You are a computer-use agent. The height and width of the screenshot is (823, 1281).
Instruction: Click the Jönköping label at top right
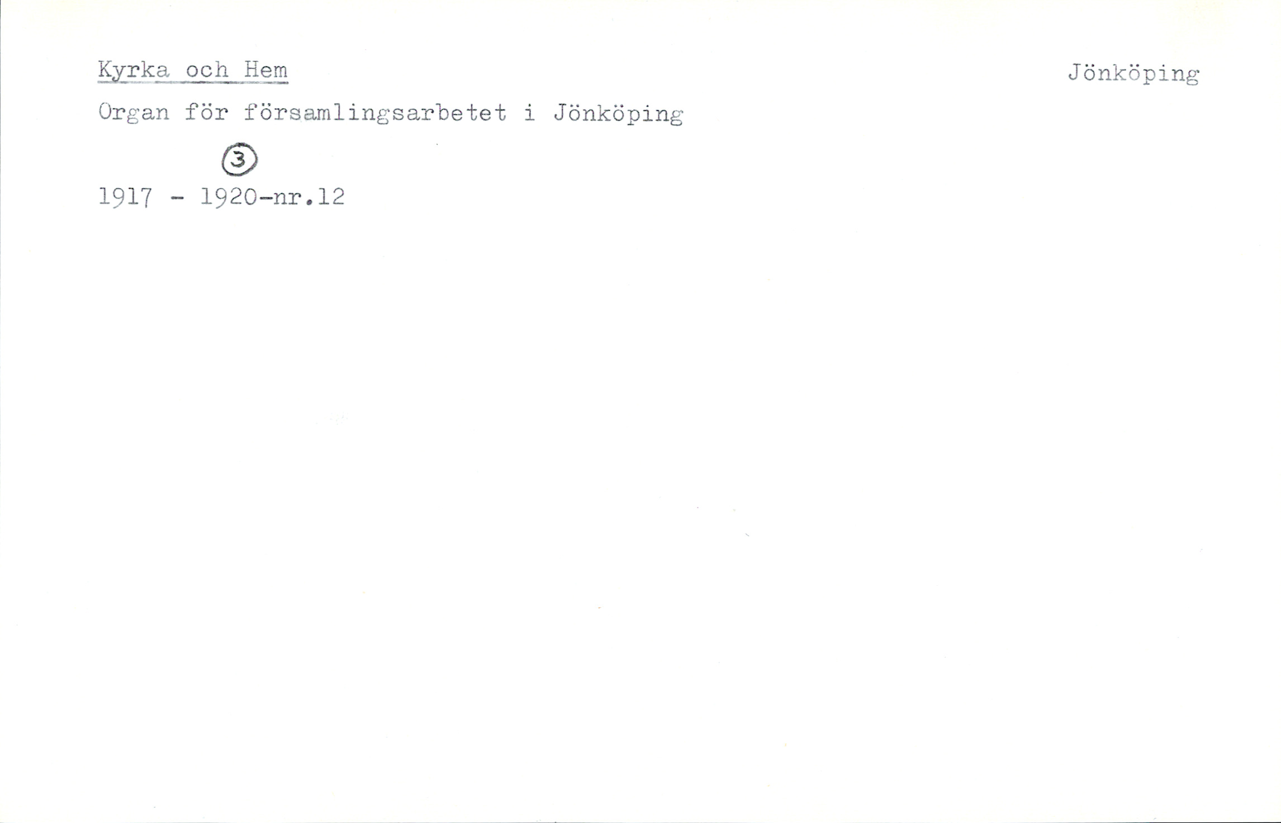pyautogui.click(x=1134, y=74)
